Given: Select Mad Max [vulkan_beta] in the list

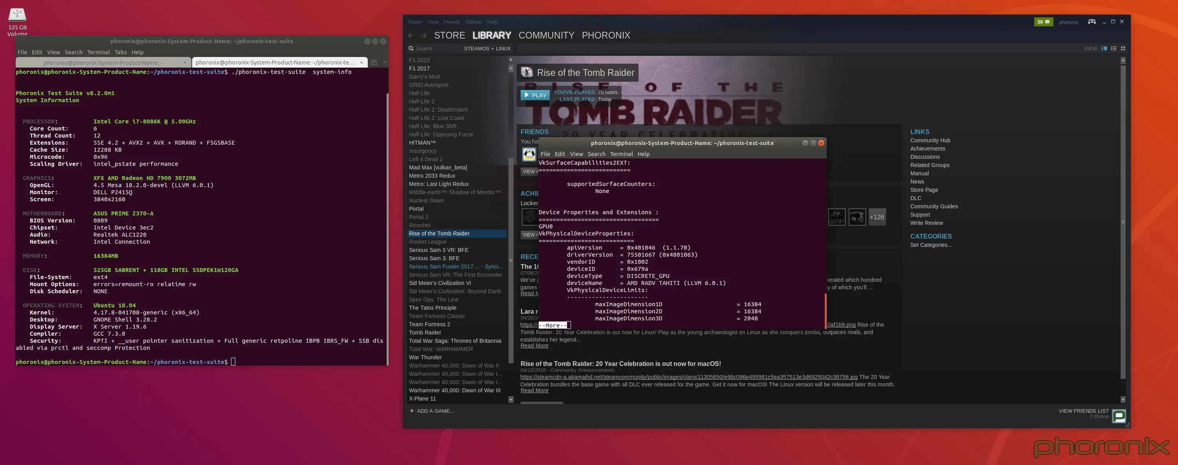Looking at the screenshot, I should click(438, 167).
